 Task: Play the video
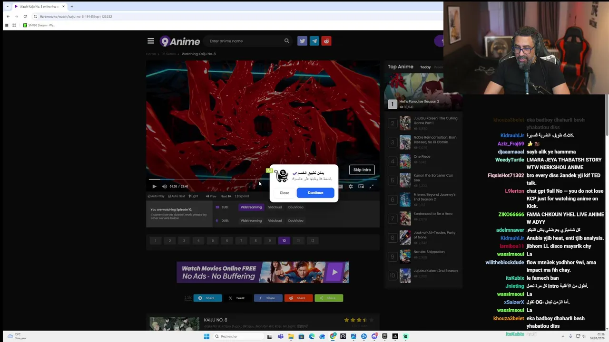pyautogui.click(x=154, y=186)
